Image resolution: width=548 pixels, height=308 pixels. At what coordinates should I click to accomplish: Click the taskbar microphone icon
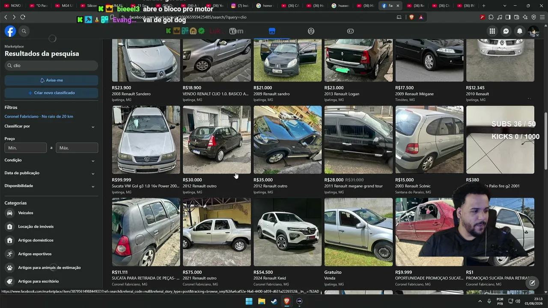click(489, 301)
